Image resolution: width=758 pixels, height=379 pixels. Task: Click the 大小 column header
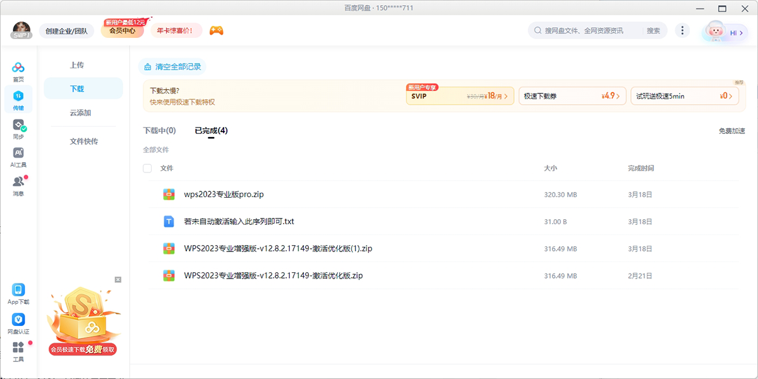click(551, 168)
